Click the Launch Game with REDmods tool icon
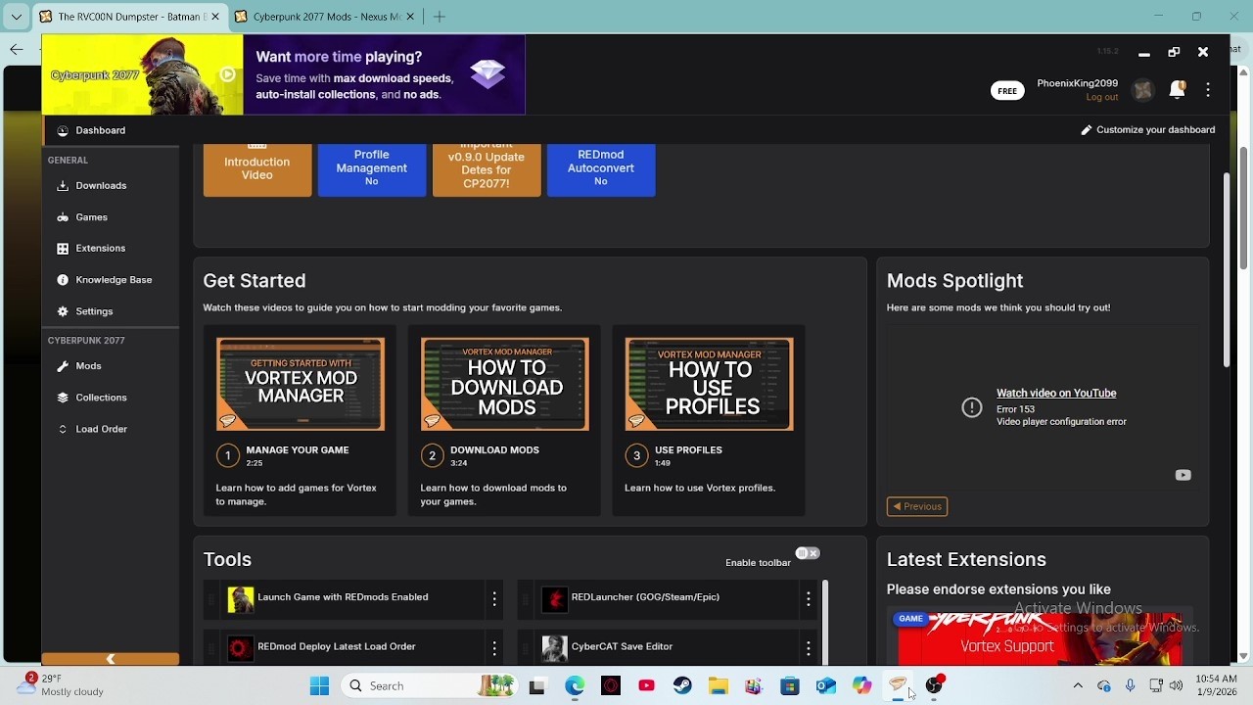This screenshot has height=705, width=1253. (x=241, y=599)
